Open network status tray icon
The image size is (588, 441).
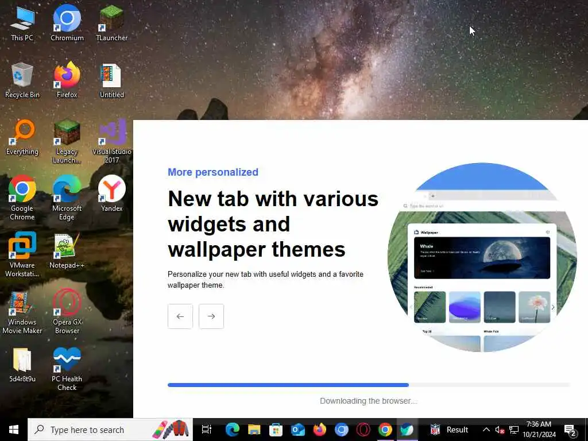click(x=514, y=430)
